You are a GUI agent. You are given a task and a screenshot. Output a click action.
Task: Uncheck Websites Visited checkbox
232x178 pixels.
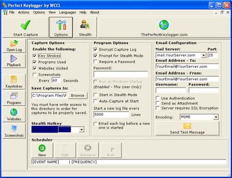tap(34, 68)
